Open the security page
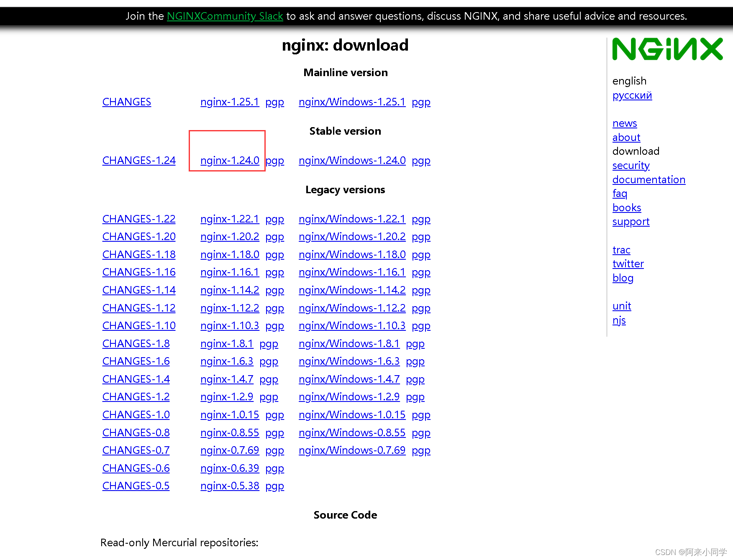 (631, 166)
